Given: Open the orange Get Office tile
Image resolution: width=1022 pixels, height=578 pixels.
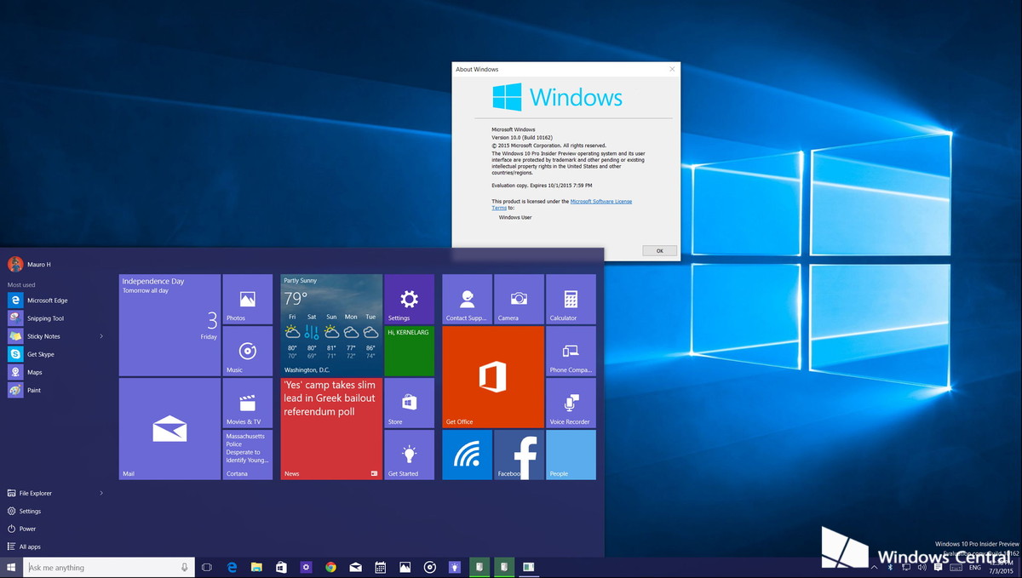Looking at the screenshot, I should [493, 377].
